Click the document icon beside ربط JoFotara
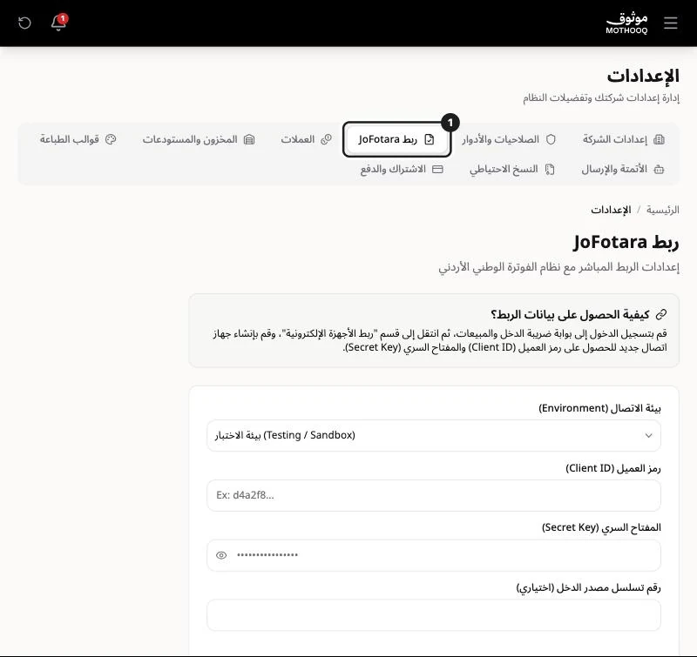The width and height of the screenshot is (697, 657). 430,139
